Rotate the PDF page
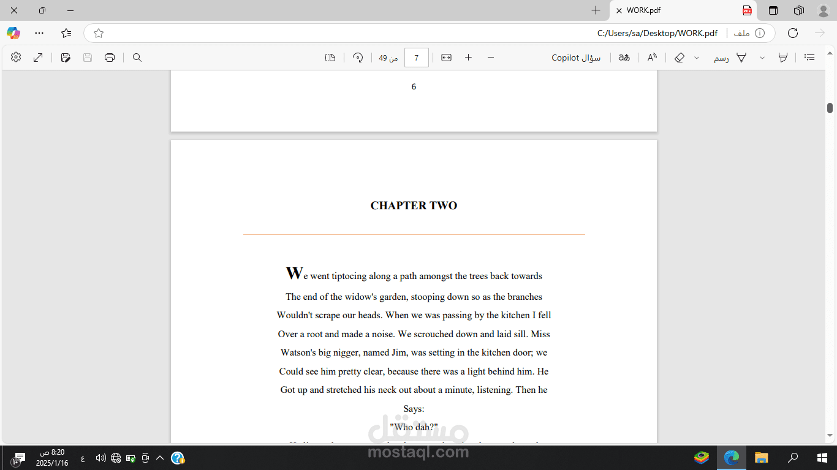This screenshot has width=837, height=470. (x=358, y=58)
